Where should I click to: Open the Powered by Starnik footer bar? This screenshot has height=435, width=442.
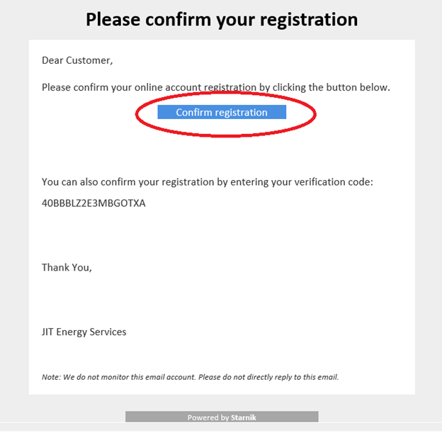tap(221, 417)
